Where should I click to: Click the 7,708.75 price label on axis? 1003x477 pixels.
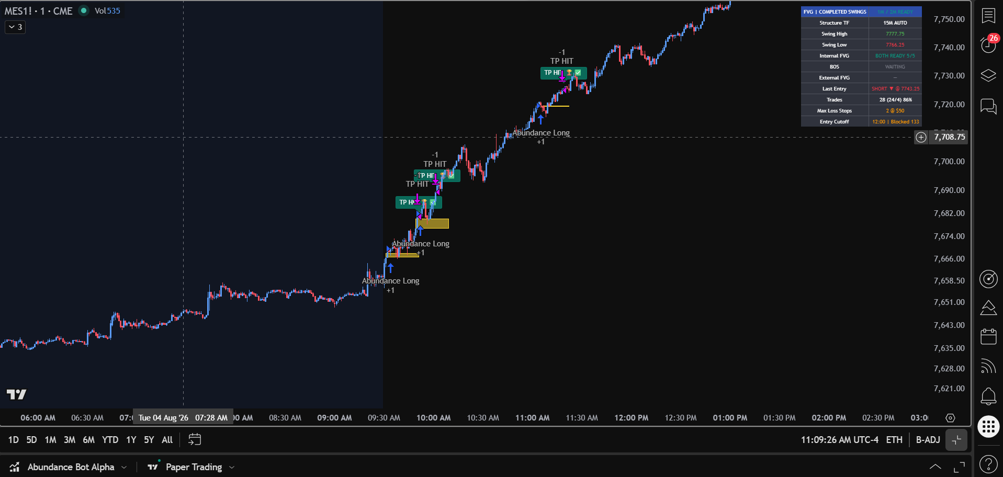pos(949,137)
